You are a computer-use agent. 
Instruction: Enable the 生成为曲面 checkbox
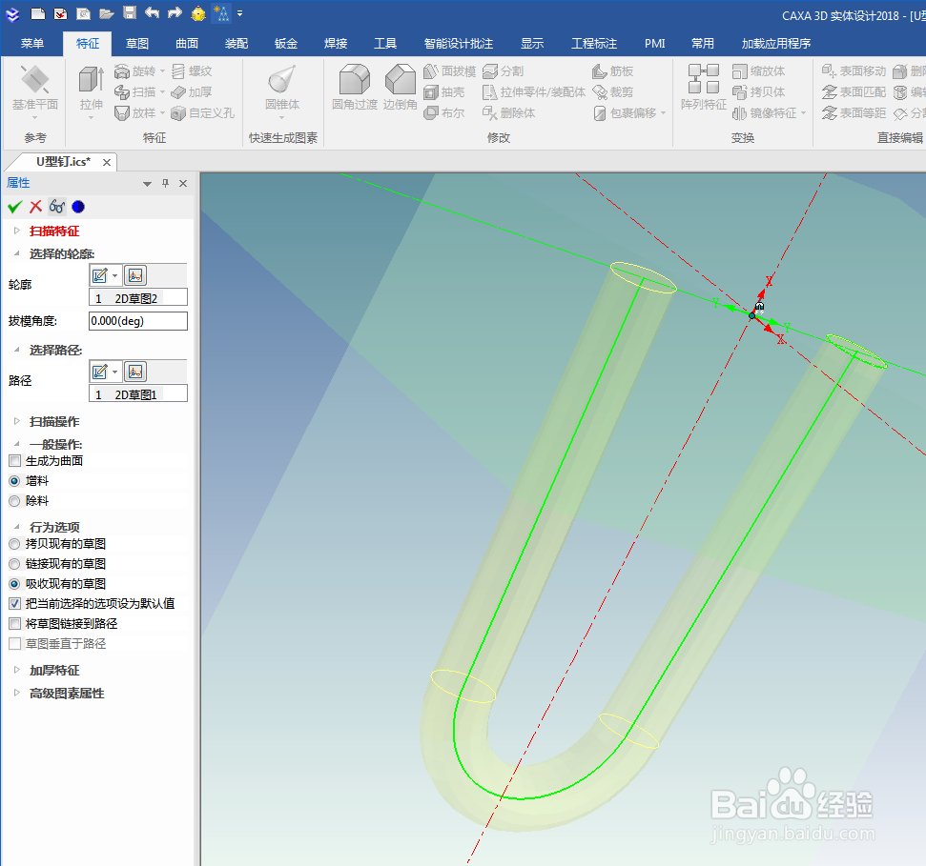pos(12,460)
